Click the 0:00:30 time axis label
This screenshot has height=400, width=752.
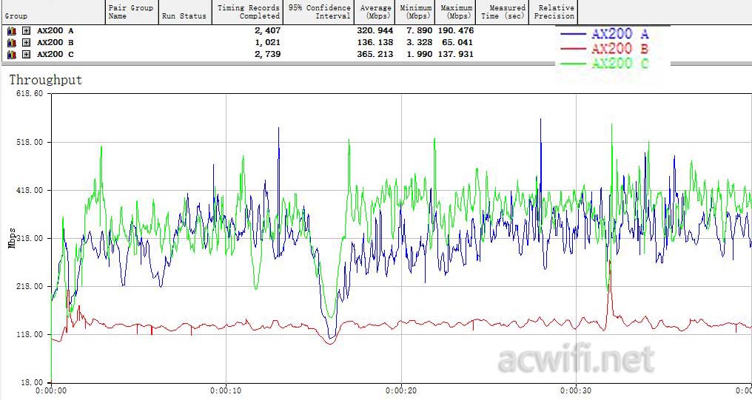point(576,391)
